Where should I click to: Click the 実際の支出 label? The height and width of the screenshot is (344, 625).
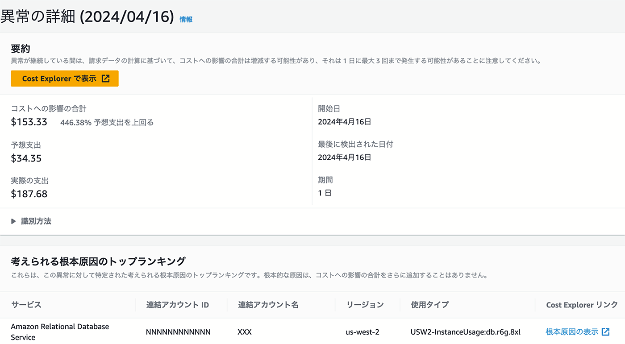29,181
